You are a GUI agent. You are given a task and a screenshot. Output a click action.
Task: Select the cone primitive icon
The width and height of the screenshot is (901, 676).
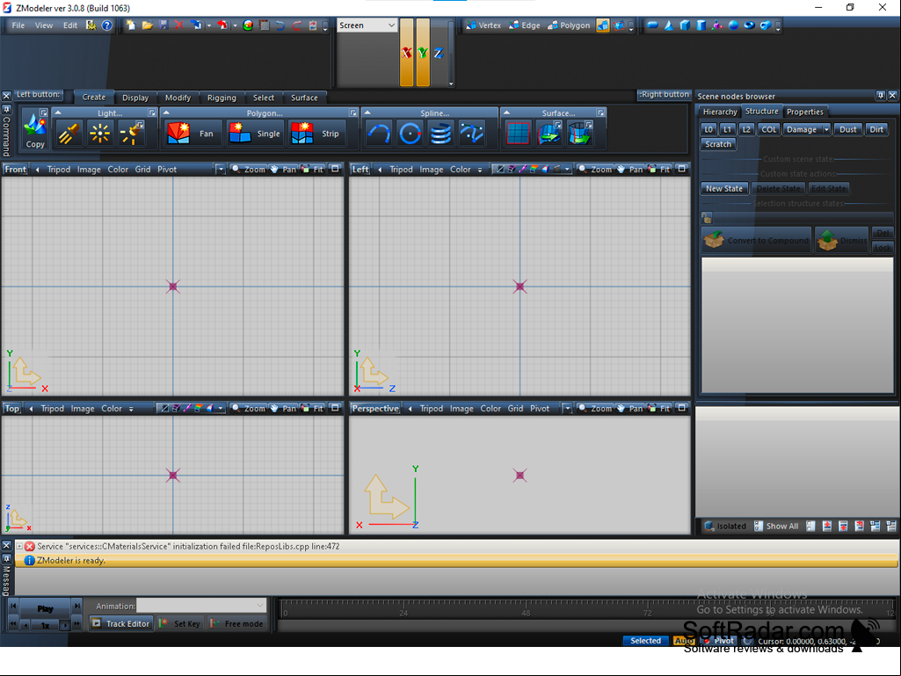(668, 25)
